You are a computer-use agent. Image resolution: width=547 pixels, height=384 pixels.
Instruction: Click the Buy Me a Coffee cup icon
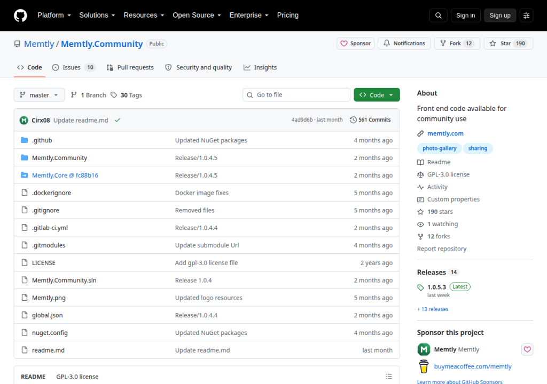click(x=424, y=366)
